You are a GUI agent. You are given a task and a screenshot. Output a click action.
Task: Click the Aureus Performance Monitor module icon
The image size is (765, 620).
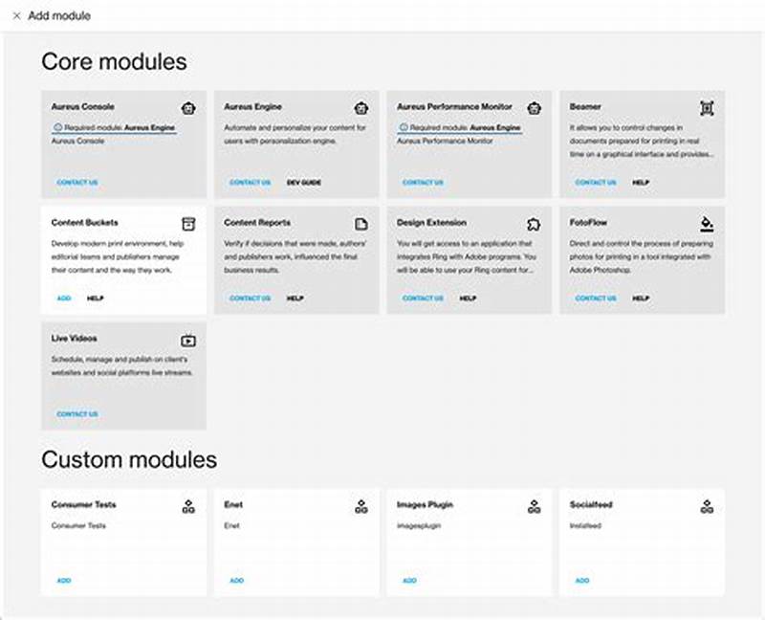coord(535,107)
